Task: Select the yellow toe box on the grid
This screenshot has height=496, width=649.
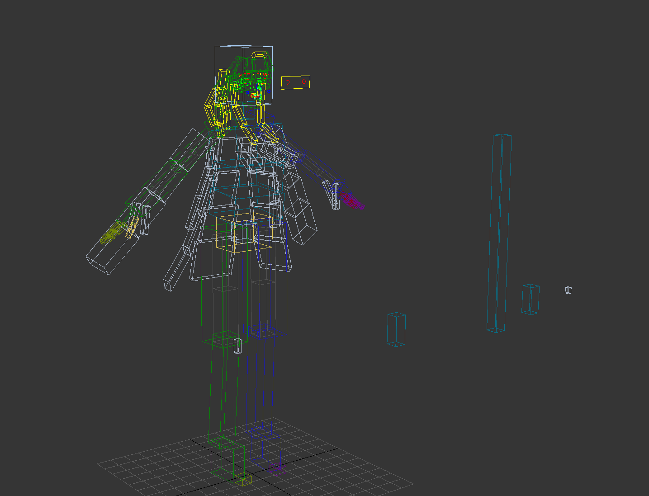Action: [x=243, y=479]
